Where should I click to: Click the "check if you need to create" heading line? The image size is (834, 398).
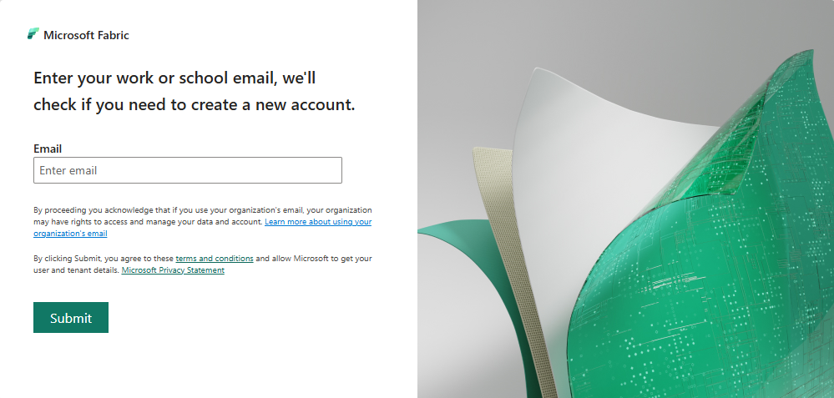tap(195, 104)
